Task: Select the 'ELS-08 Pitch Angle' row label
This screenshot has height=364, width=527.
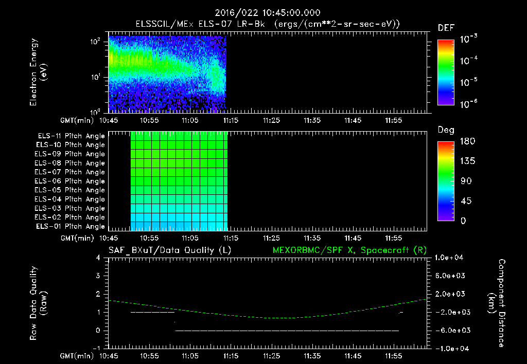Action: tap(69, 163)
